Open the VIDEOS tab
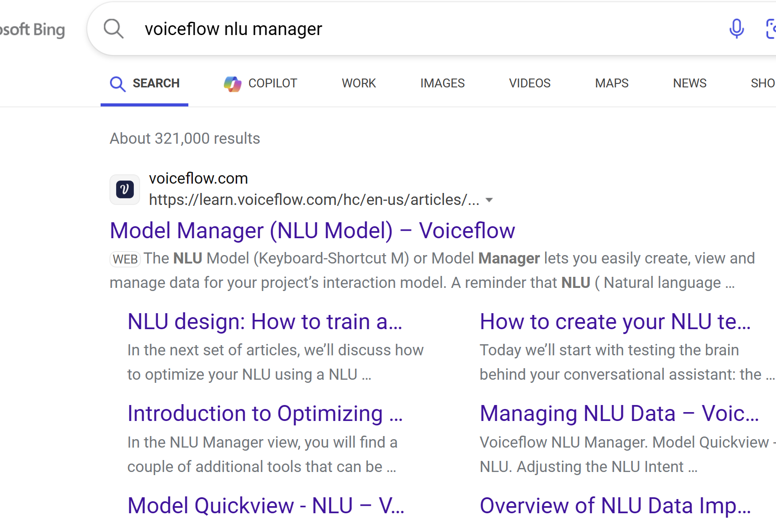Image resolution: width=776 pixels, height=523 pixels. pyautogui.click(x=530, y=83)
